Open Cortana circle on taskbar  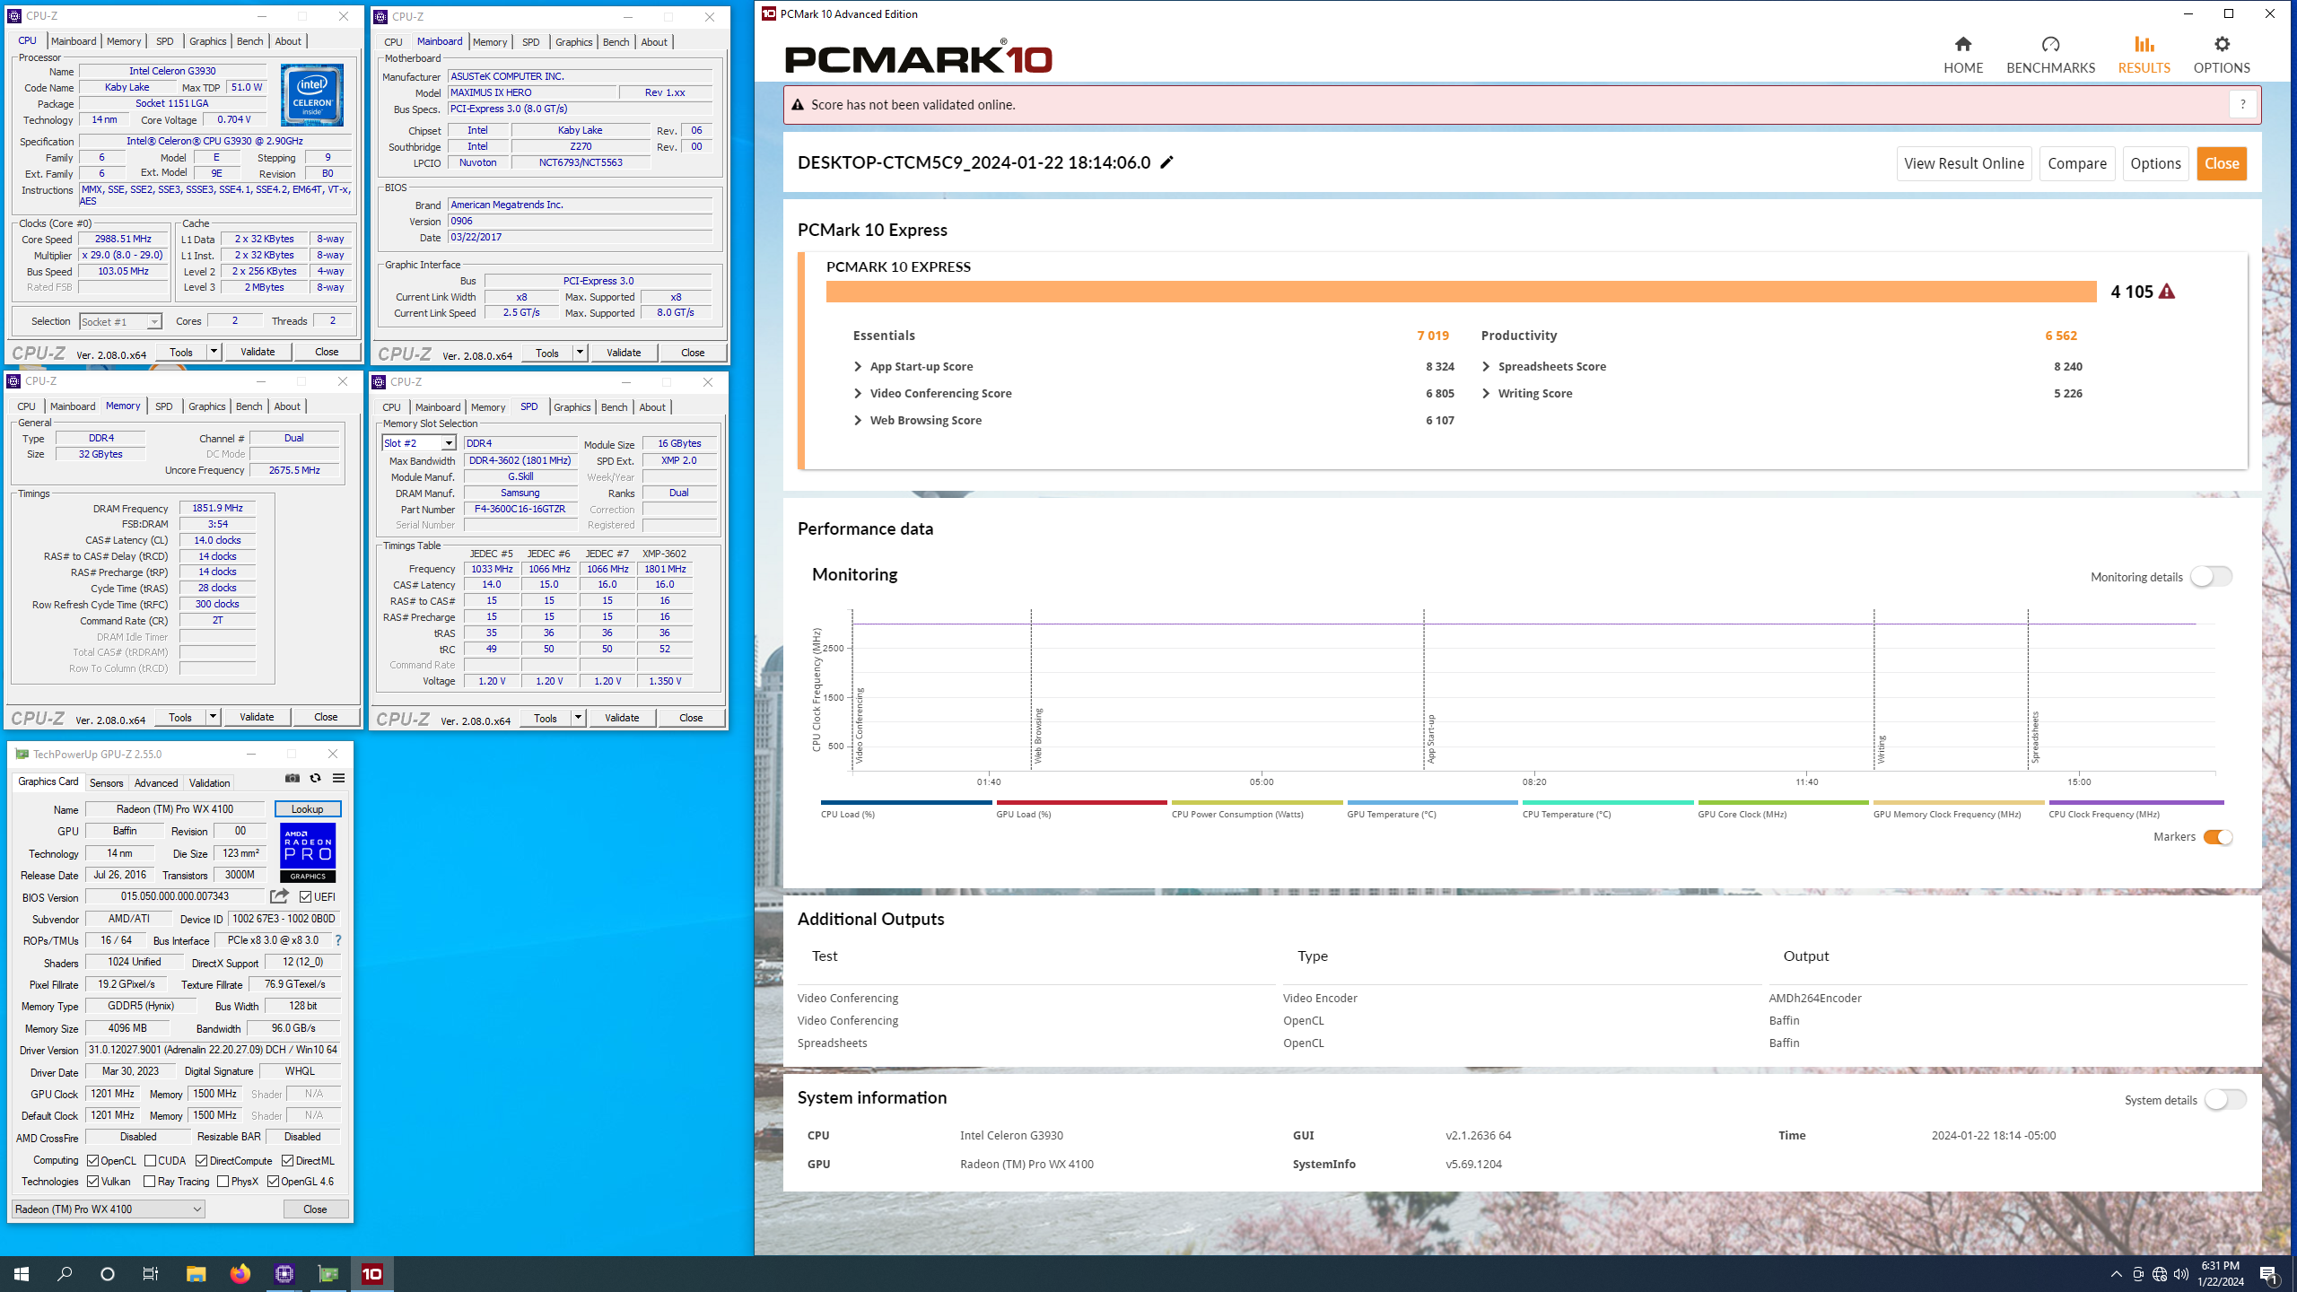click(x=108, y=1274)
